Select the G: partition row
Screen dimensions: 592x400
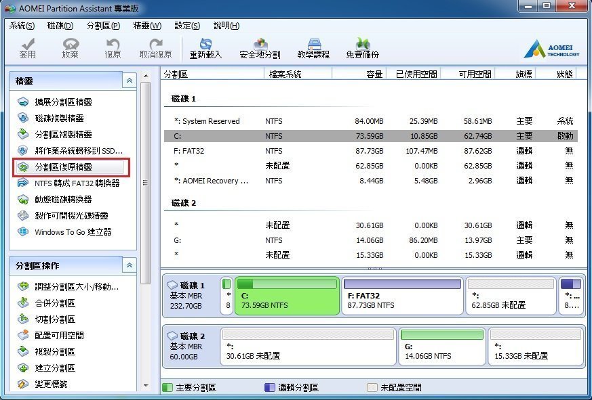(x=371, y=240)
